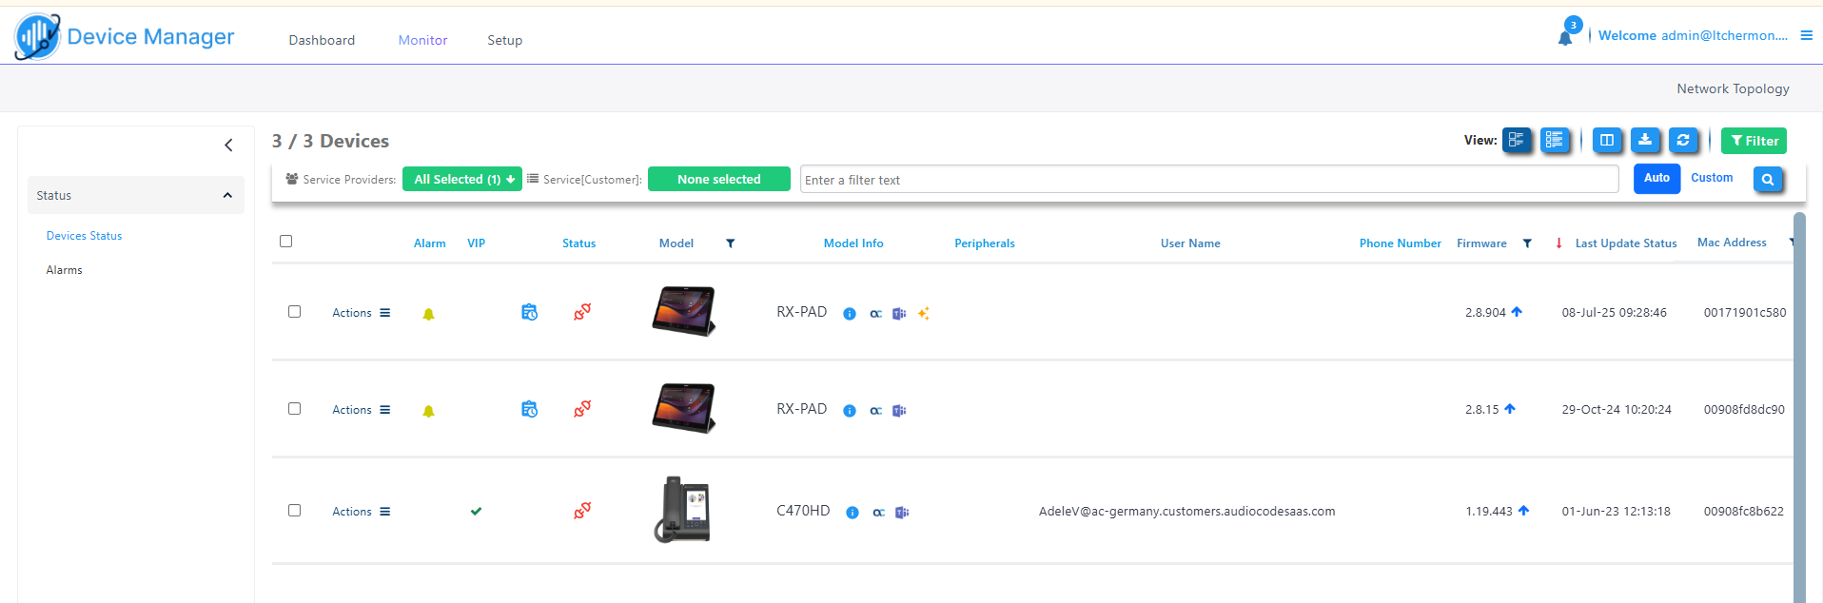
Task: Open the Dashboard tab
Action: (x=322, y=40)
